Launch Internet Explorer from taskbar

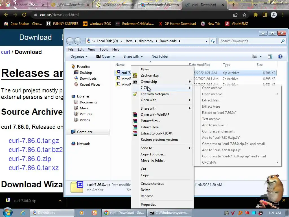(23, 213)
